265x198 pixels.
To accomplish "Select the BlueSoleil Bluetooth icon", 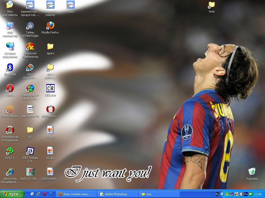I will tap(10, 68).
